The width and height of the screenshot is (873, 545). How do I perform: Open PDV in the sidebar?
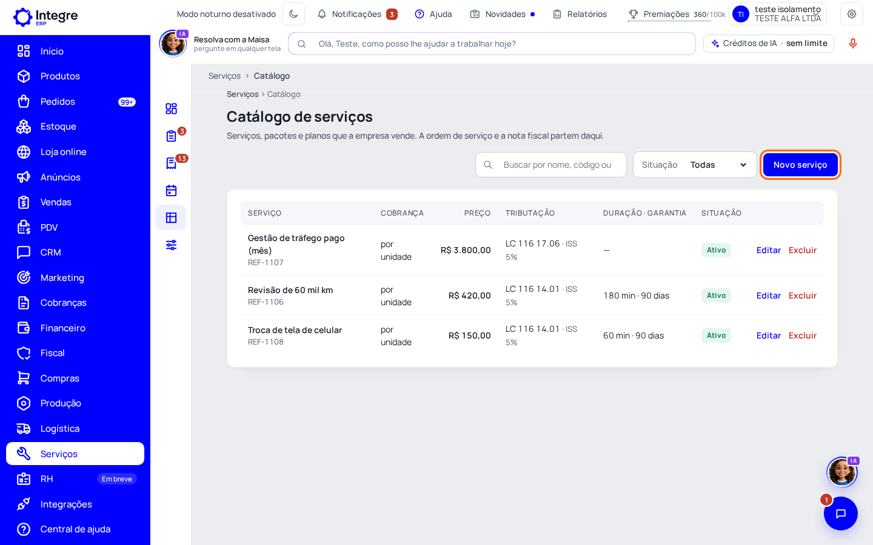pyautogui.click(x=75, y=228)
